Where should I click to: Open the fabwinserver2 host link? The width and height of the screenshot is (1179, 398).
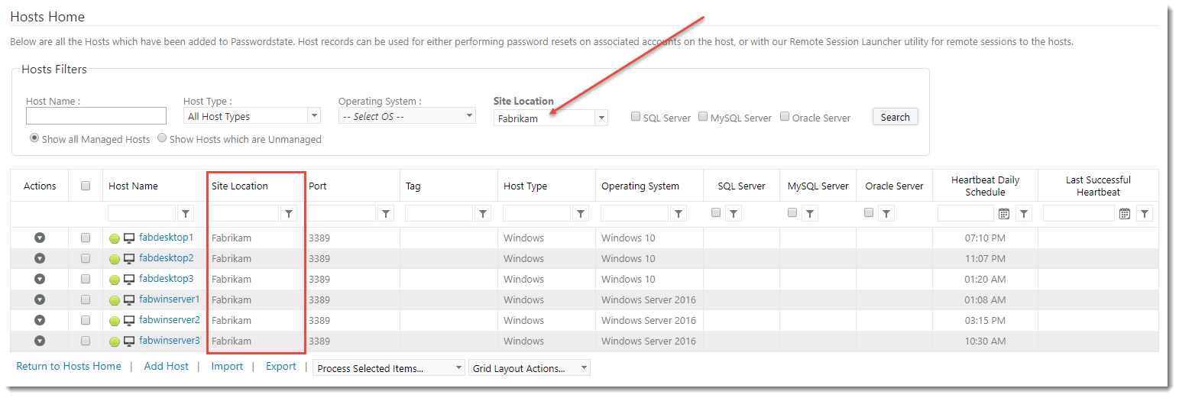(169, 320)
